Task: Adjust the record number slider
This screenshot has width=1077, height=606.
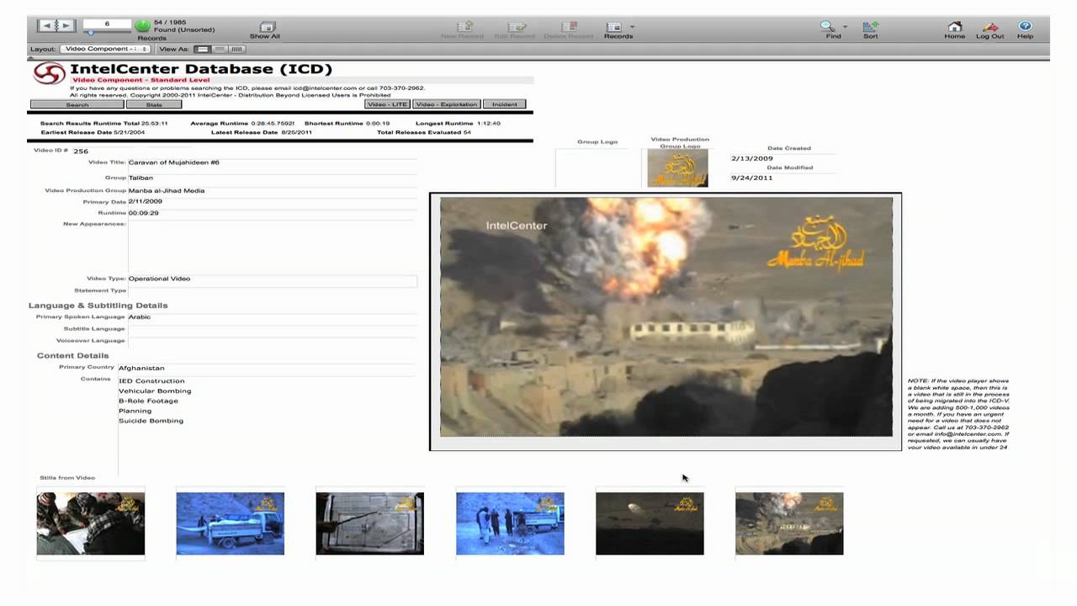Action: click(90, 33)
